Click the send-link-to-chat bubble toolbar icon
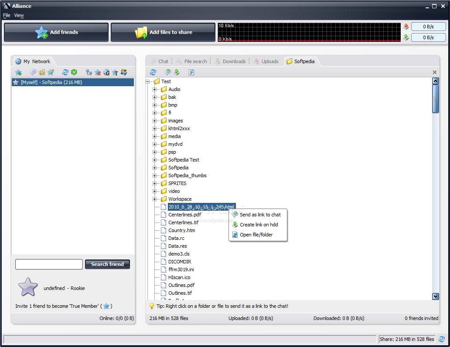Screen dimensions: 450x347 (168, 72)
